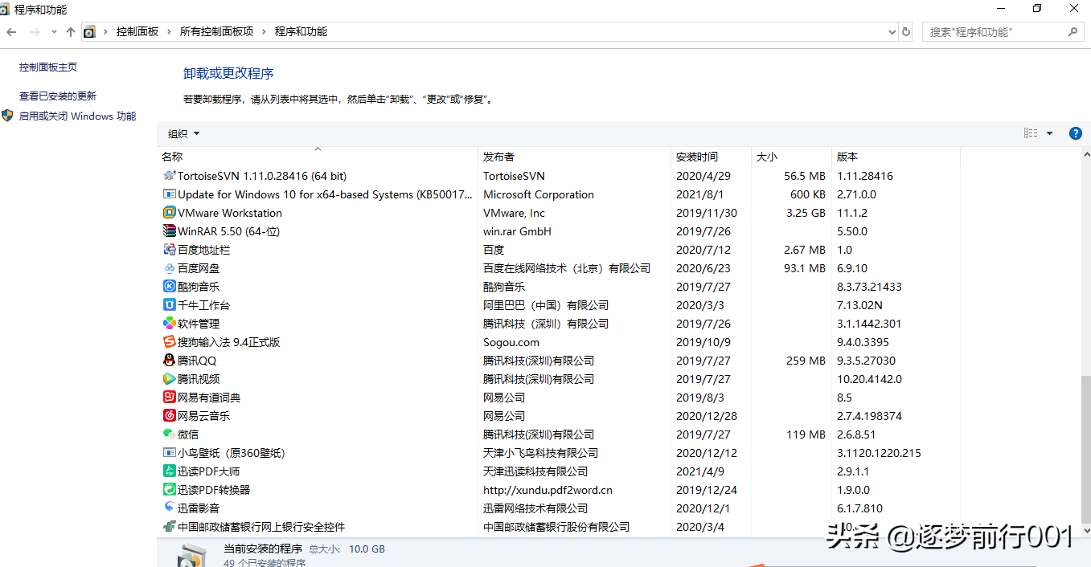Select install date 2020/12/28
Screen dimensions: 1091x567
706,416
